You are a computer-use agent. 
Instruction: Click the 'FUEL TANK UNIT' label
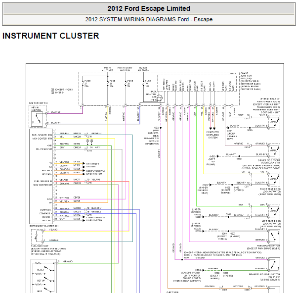40,246
